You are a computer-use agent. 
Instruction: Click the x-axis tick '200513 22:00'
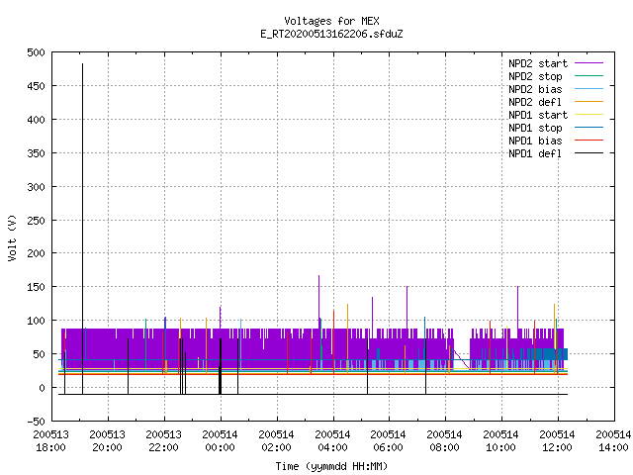[163, 441]
